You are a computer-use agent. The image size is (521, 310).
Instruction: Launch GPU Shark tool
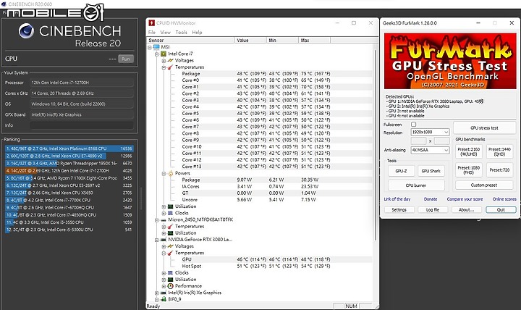[431, 171]
